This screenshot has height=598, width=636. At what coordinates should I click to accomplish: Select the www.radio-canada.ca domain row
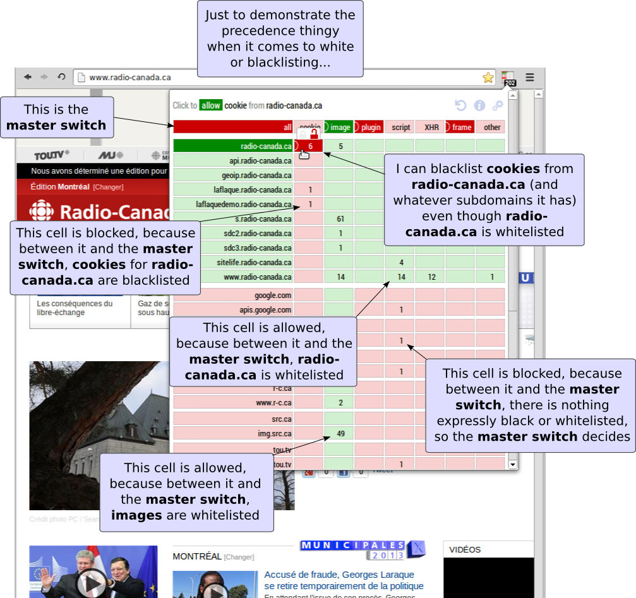(x=246, y=277)
